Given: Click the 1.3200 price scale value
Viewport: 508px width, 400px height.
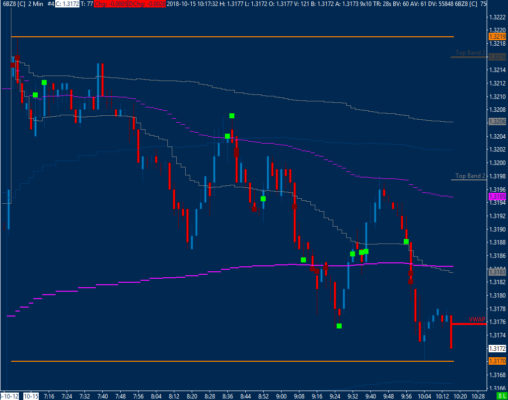Looking at the screenshot, I should point(498,162).
